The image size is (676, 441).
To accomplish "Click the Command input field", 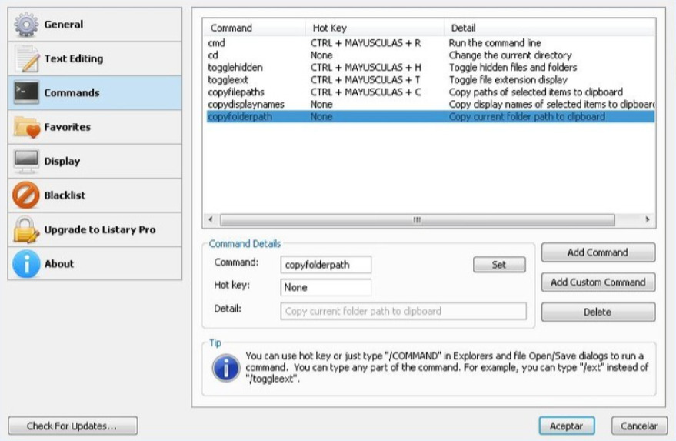I will 325,265.
